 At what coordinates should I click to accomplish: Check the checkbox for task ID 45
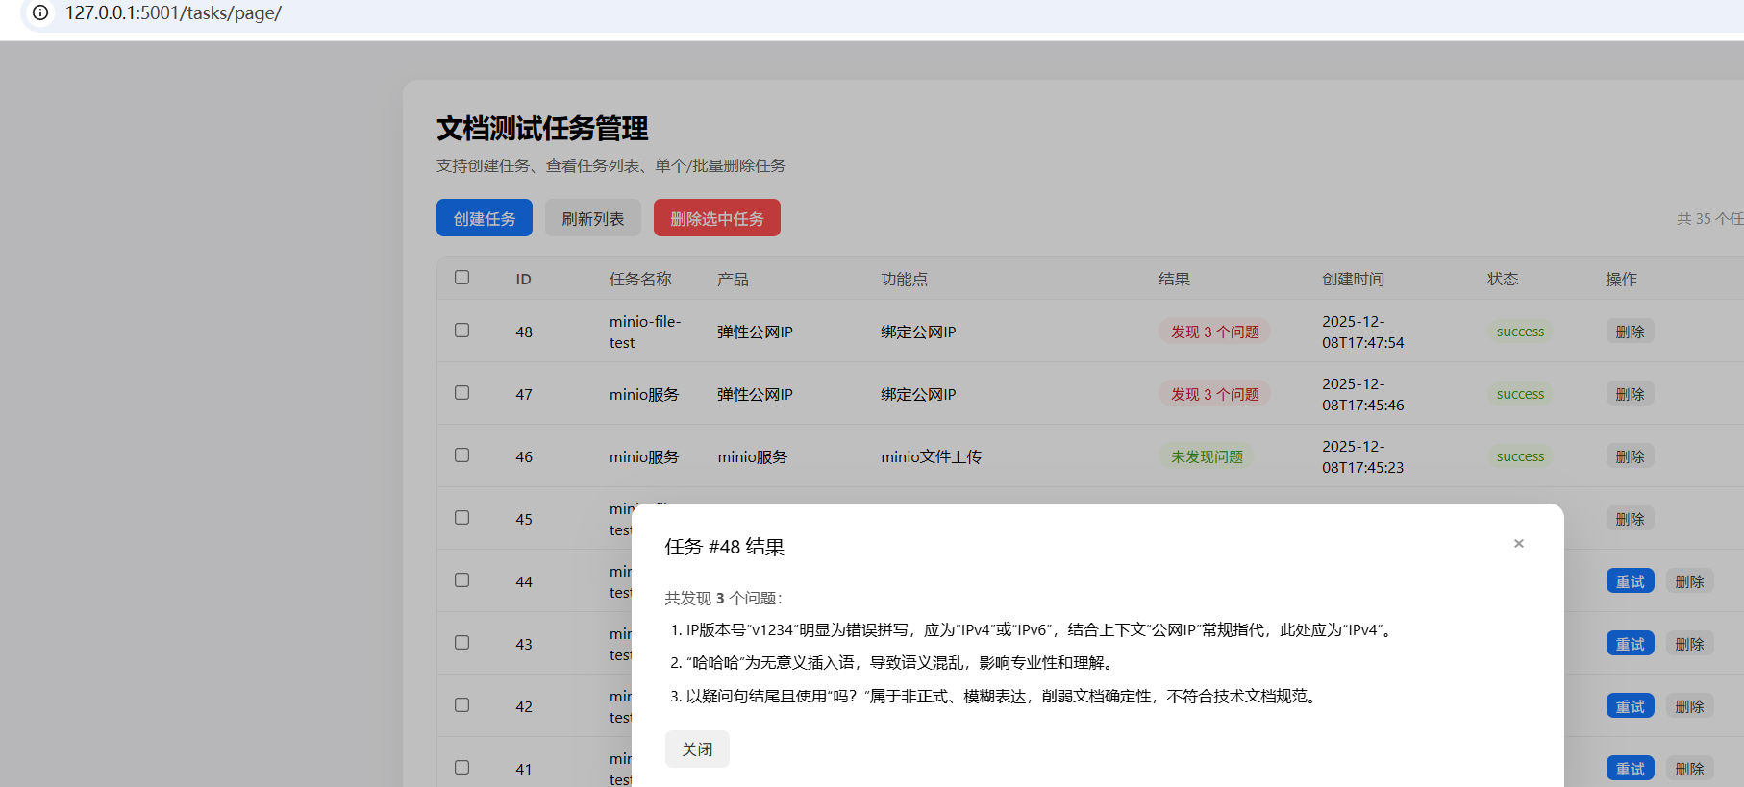462,518
